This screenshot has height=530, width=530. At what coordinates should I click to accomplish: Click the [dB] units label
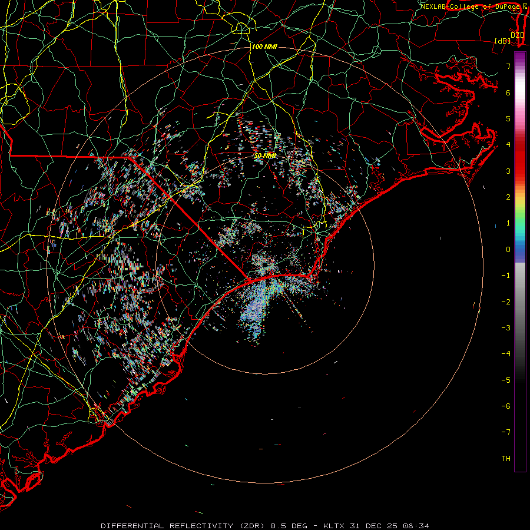[503, 41]
